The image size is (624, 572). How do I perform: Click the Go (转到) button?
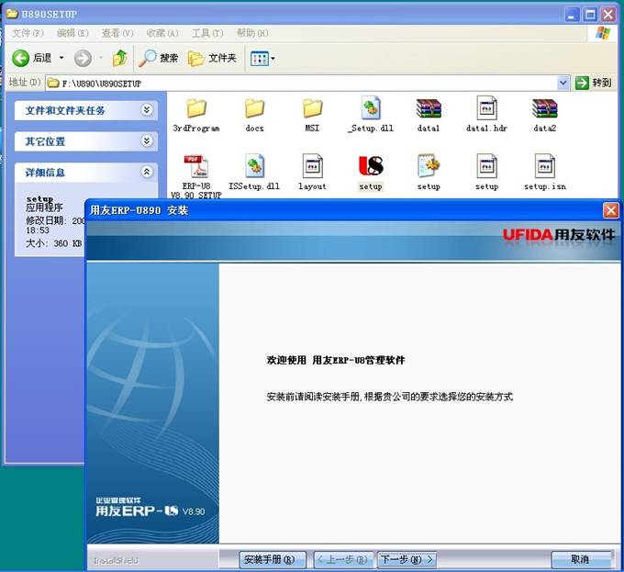click(594, 83)
